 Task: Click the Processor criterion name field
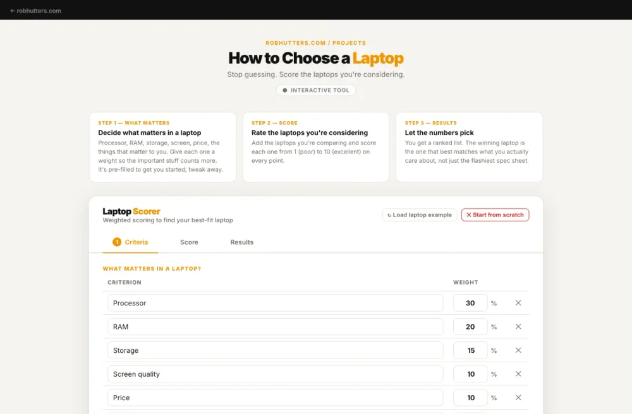276,303
